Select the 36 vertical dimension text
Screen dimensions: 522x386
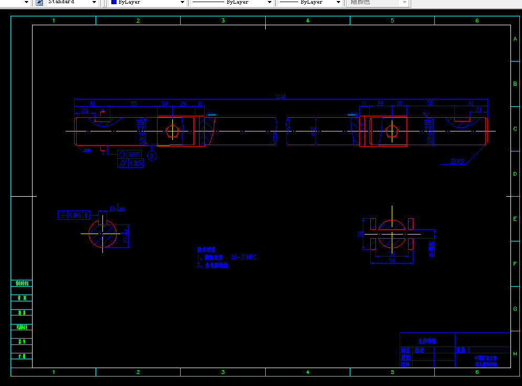(361, 234)
